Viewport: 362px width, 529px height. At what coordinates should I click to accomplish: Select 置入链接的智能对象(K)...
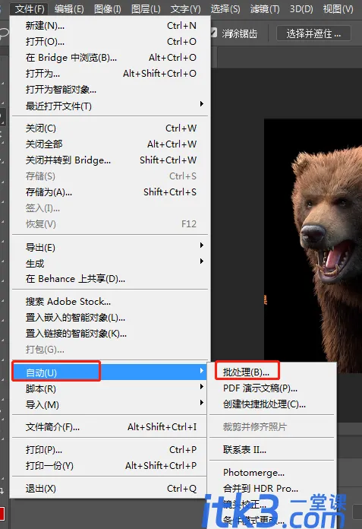tap(111, 334)
